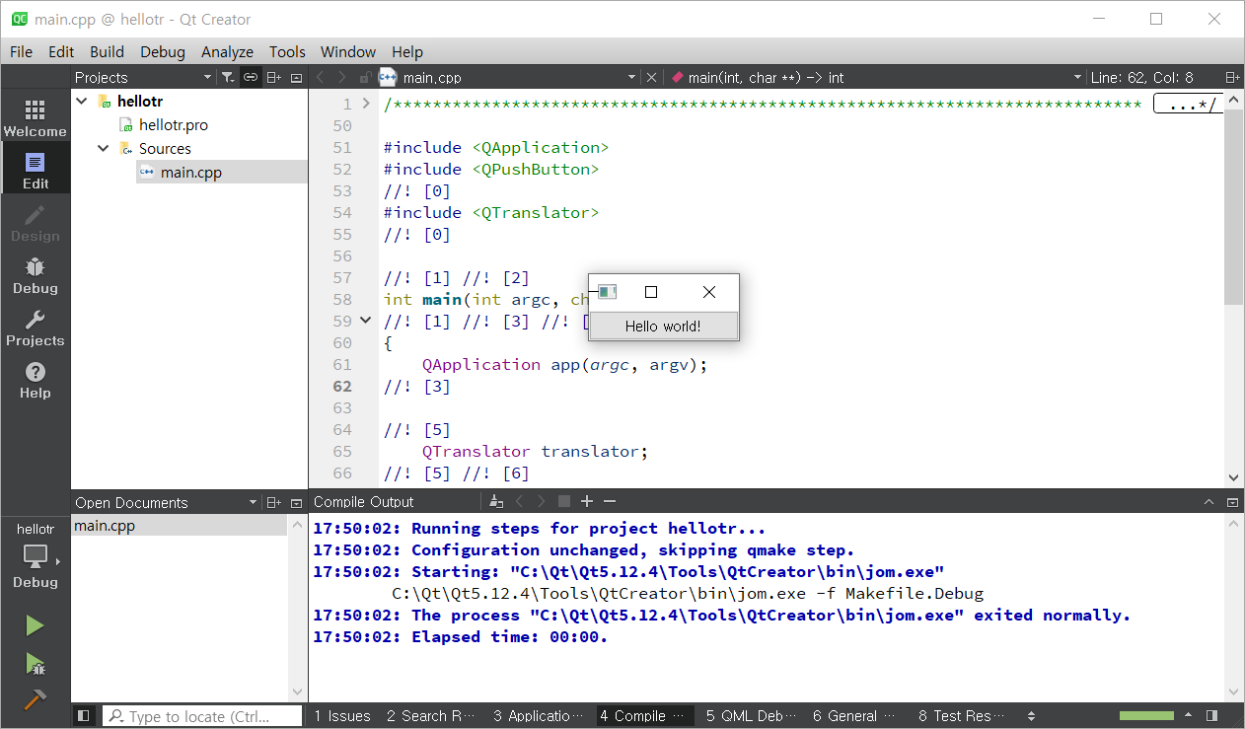Click the Hello world! button
The width and height of the screenshot is (1245, 729).
tap(663, 326)
